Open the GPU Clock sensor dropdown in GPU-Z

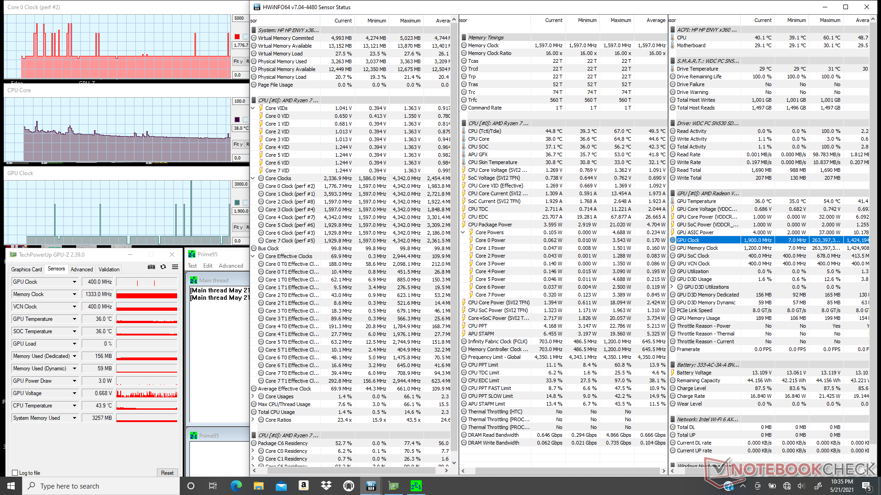pos(74,282)
